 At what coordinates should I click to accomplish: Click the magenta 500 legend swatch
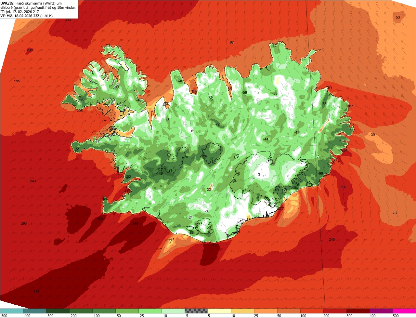(404, 311)
